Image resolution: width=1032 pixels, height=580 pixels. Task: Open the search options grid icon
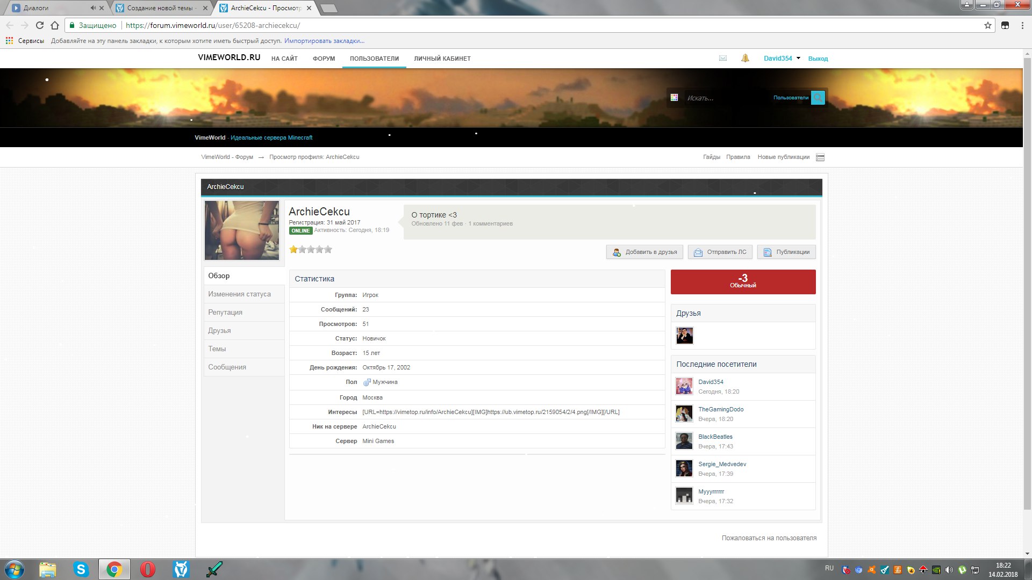(x=674, y=97)
